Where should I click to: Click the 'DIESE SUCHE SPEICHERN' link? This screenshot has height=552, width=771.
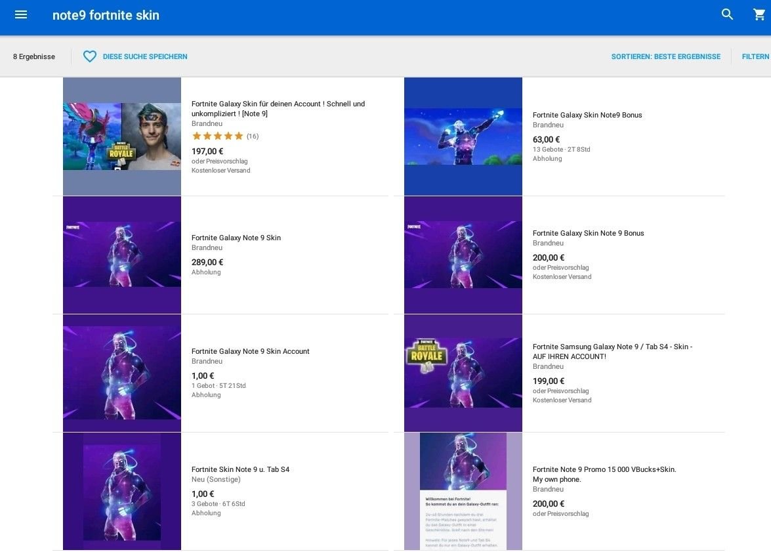(145, 56)
